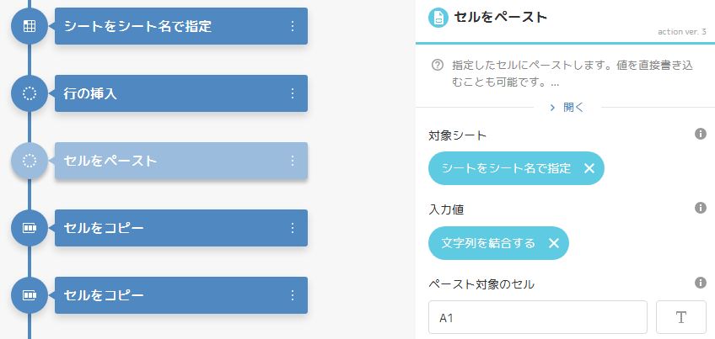The width and height of the screenshot is (715, 339).
Task: Click the document icon in セルをペースト panel header
Action: [x=438, y=17]
